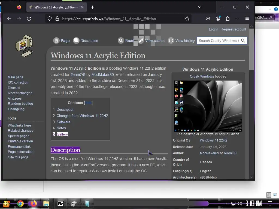This screenshot has width=279, height=209.
Task: Open the Pocket save icon
Action: (x=208, y=19)
